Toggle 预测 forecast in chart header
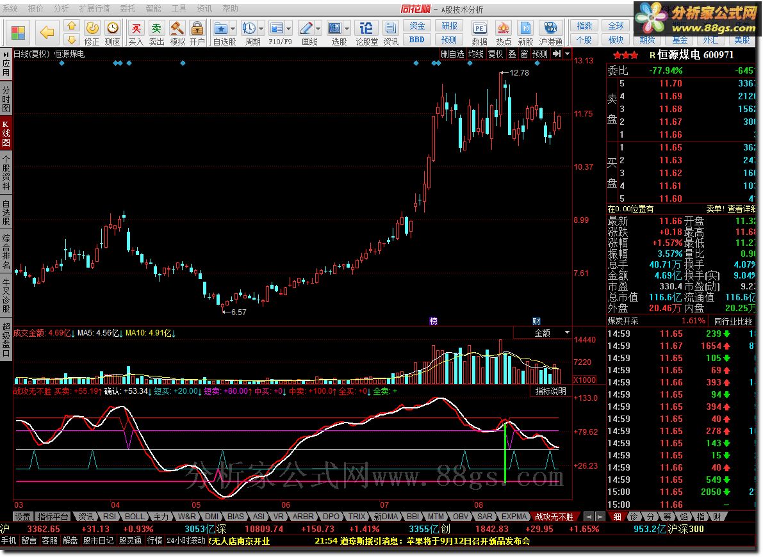 point(540,54)
